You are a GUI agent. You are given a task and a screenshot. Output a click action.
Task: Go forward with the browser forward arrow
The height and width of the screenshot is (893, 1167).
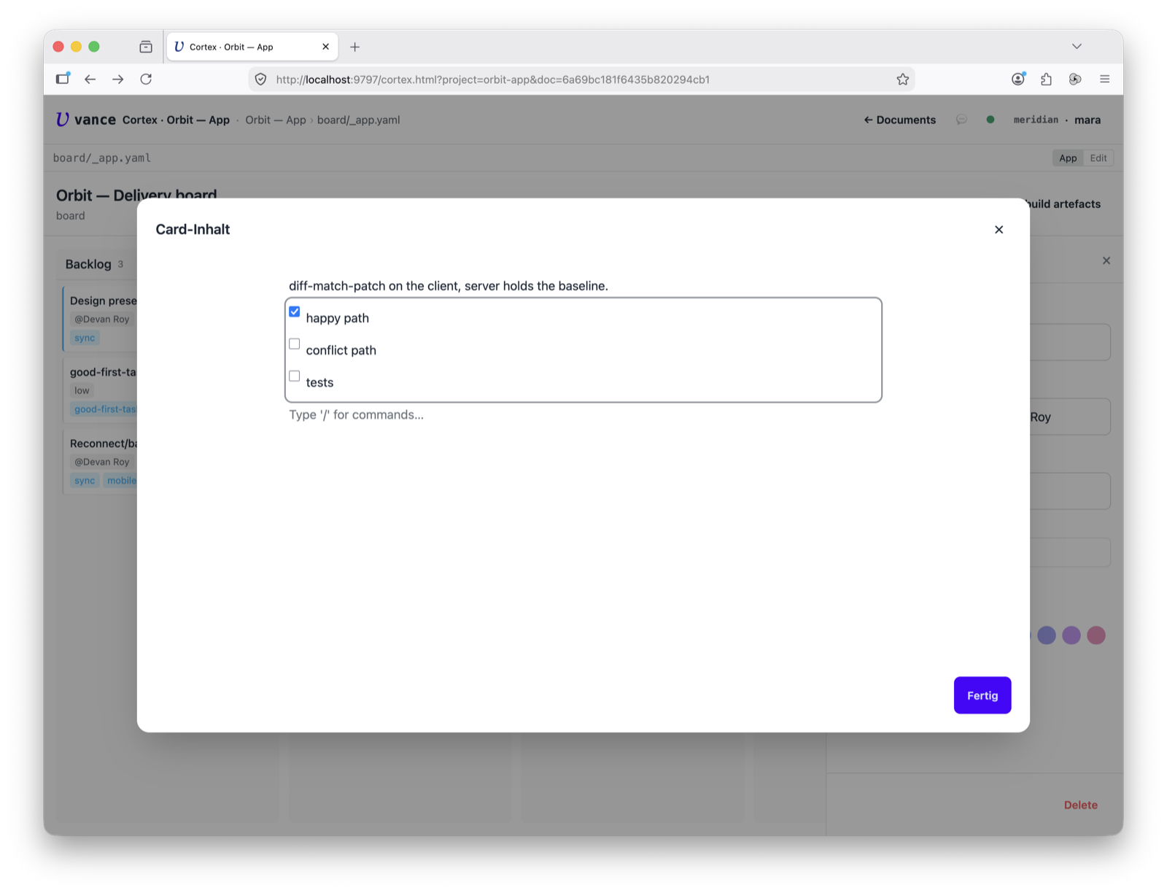coord(117,79)
